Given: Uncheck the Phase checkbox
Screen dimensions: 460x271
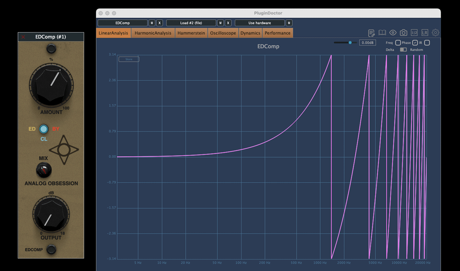Looking at the screenshot, I should (x=415, y=42).
